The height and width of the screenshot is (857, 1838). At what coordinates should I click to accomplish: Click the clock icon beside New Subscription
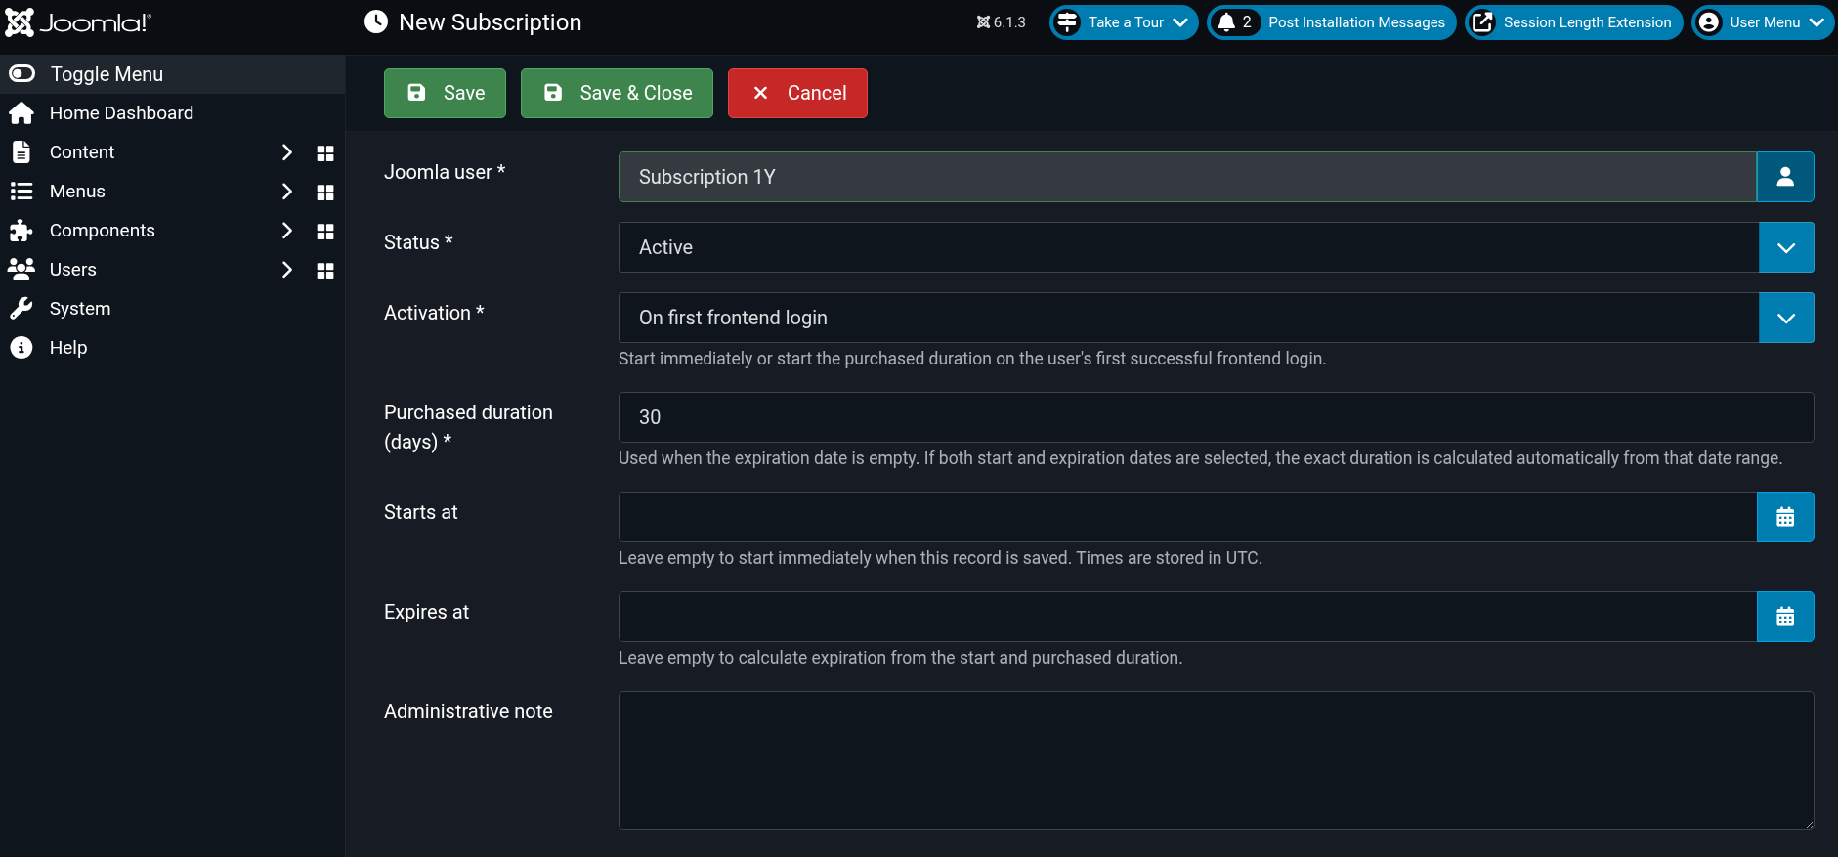coord(376,22)
